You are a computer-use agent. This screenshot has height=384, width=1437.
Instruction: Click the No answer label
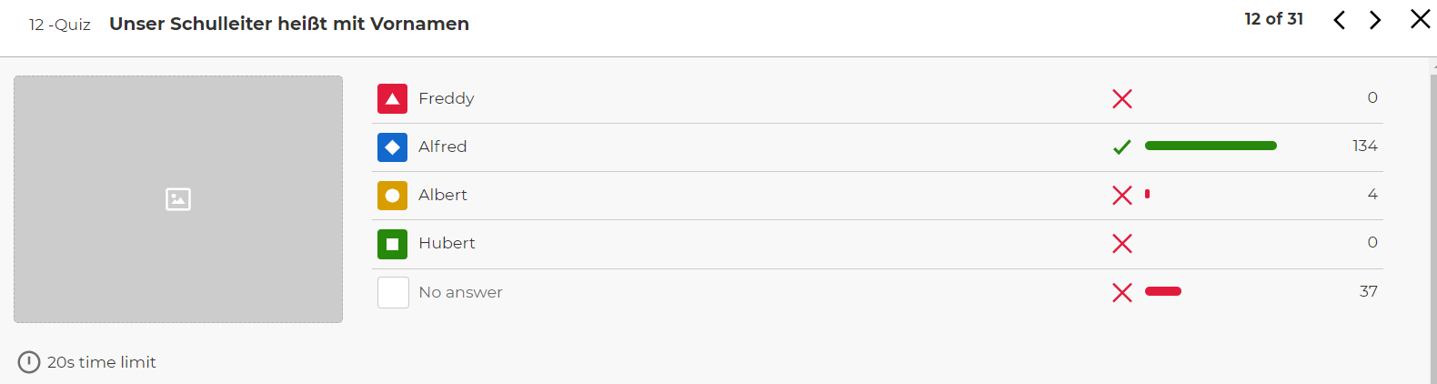coord(460,292)
